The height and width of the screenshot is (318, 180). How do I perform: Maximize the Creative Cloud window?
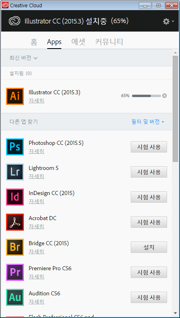(158, 6)
